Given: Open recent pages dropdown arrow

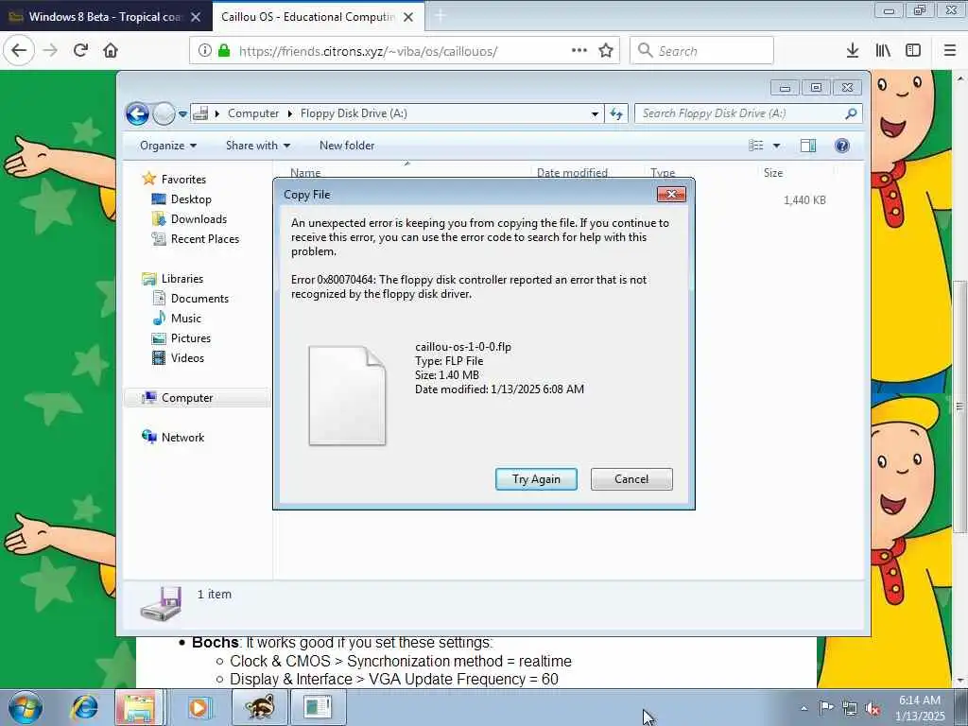Looking at the screenshot, I should point(182,114).
